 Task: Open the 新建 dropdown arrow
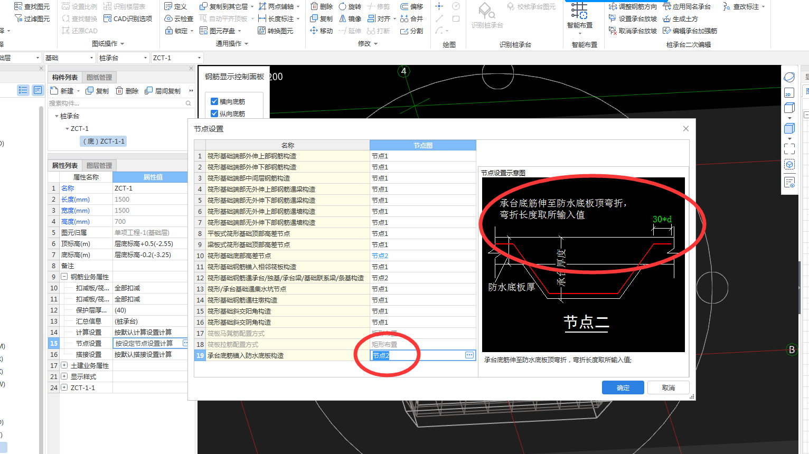(x=79, y=91)
